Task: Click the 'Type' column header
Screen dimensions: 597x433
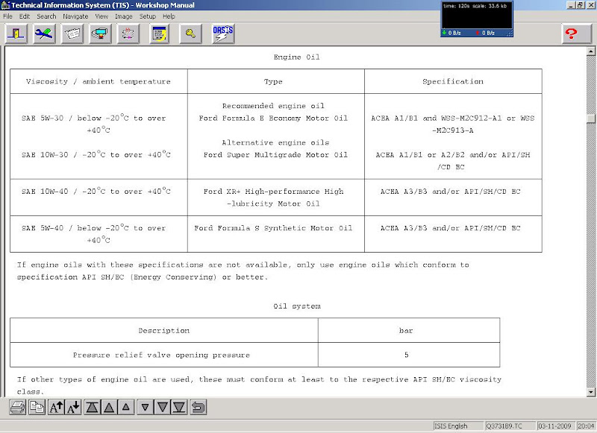Action: (x=273, y=81)
